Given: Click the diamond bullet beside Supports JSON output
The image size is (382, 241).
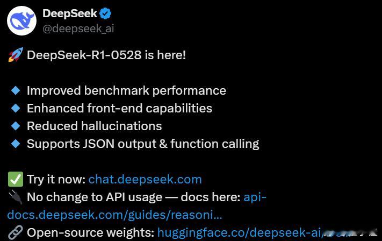Looking at the screenshot, I should (x=16, y=144).
